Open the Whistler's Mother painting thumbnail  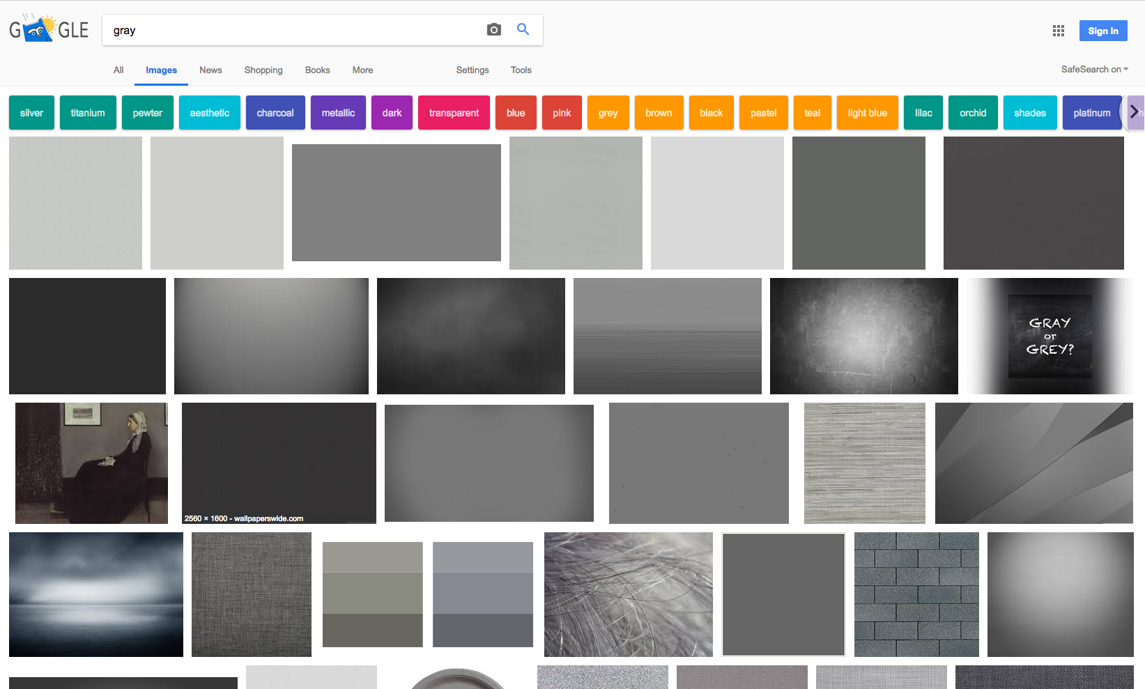point(91,463)
